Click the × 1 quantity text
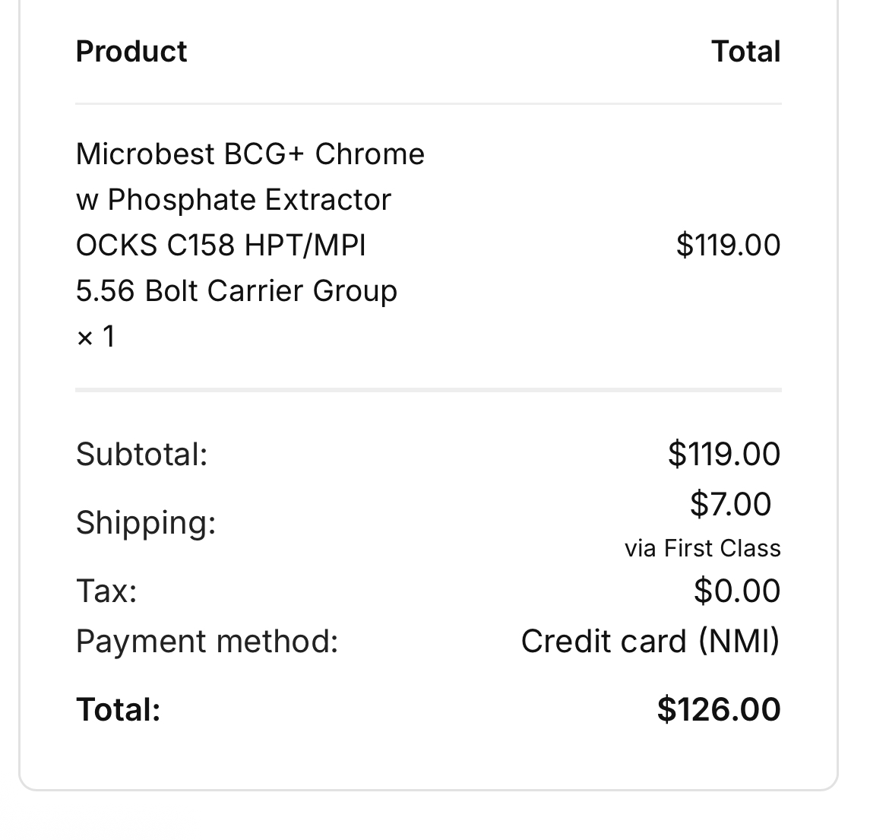Image resolution: width=889 pixels, height=840 pixels. tap(96, 336)
